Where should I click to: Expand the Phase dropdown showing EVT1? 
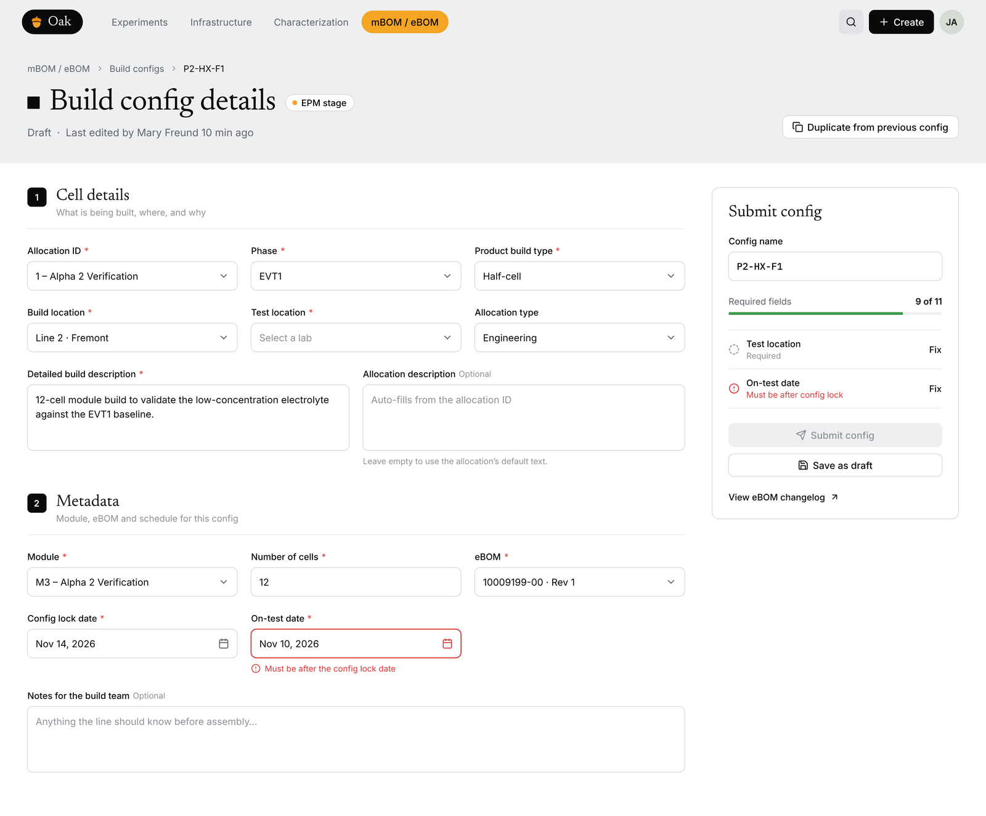click(x=356, y=276)
